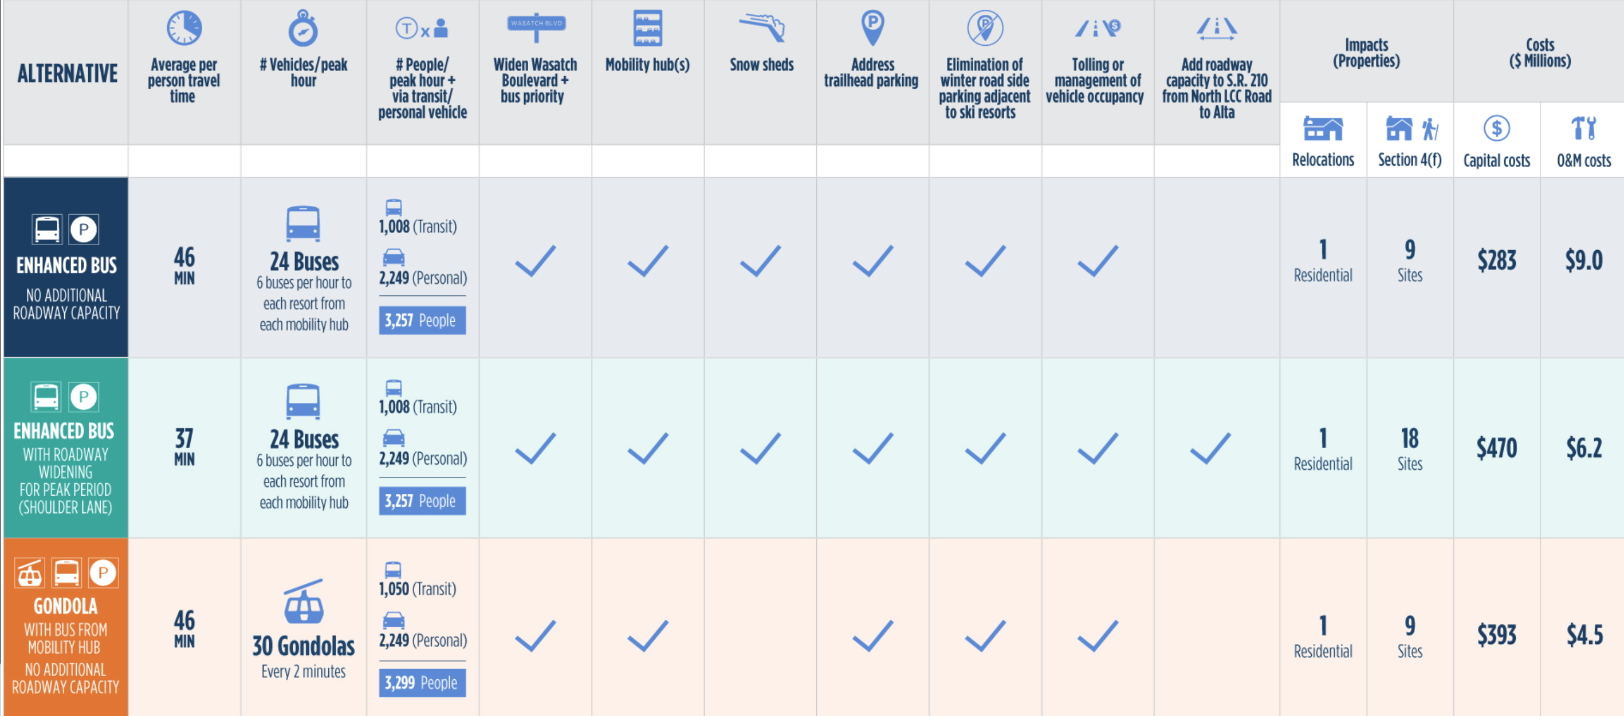Viewport: 1624px width, 716px height.
Task: Click the Mobility hub(s) parking garage icon
Action: (647, 29)
